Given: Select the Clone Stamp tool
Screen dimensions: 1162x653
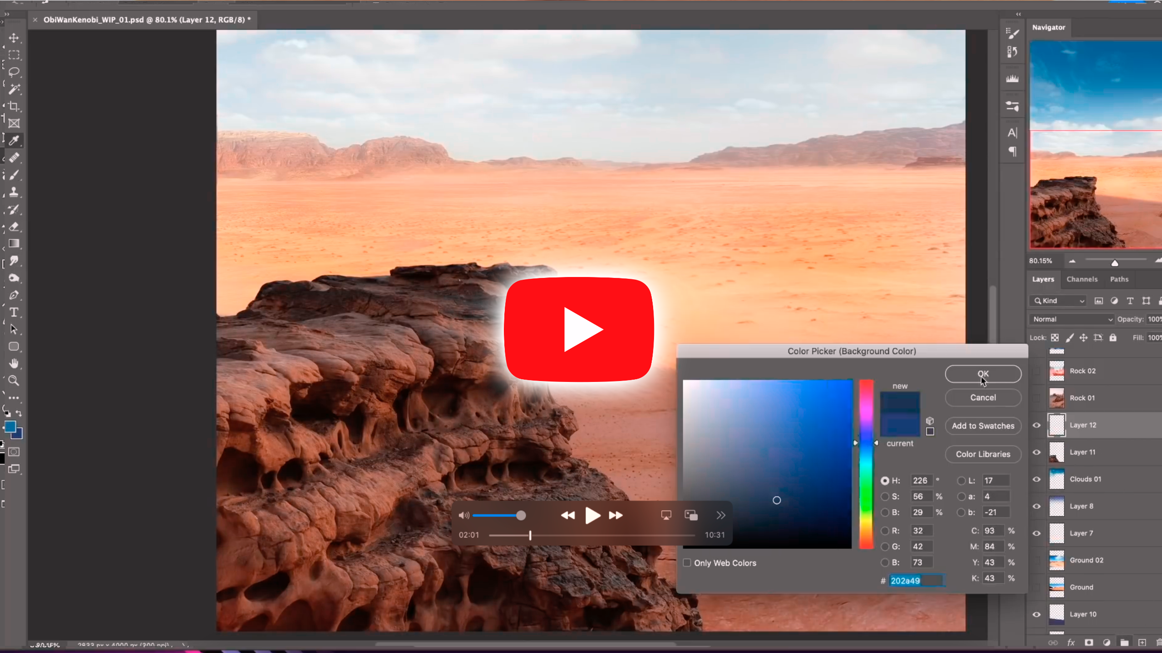Looking at the screenshot, I should [x=14, y=192].
